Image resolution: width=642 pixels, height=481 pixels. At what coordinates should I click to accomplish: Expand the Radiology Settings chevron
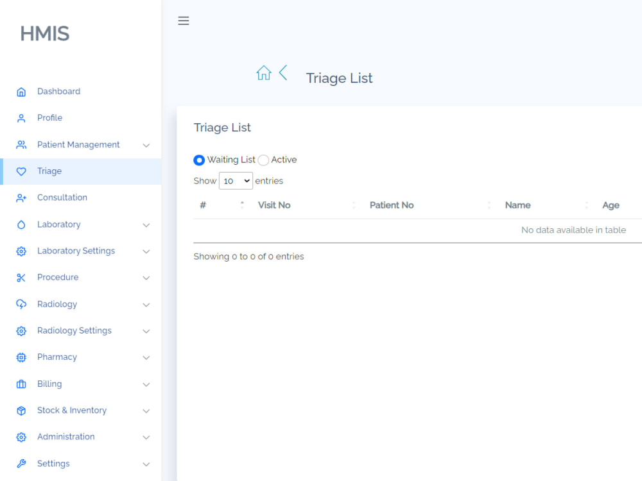pos(146,332)
